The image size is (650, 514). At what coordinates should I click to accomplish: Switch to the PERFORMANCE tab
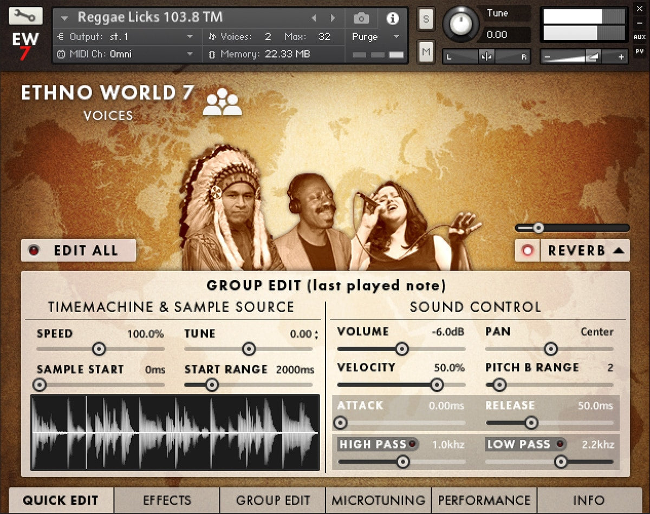(485, 500)
